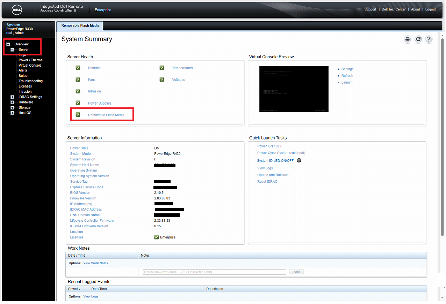Click the Fans health check icon
The height and width of the screenshot is (304, 446).
(x=78, y=79)
